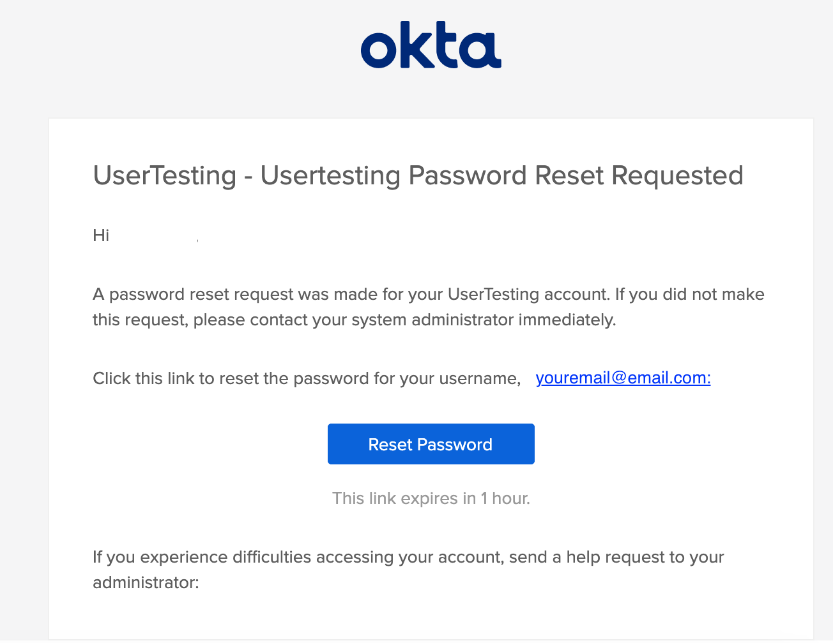Click the first "UserTesting" word in heading
Image resolution: width=833 pixels, height=643 pixels.
coord(165,175)
